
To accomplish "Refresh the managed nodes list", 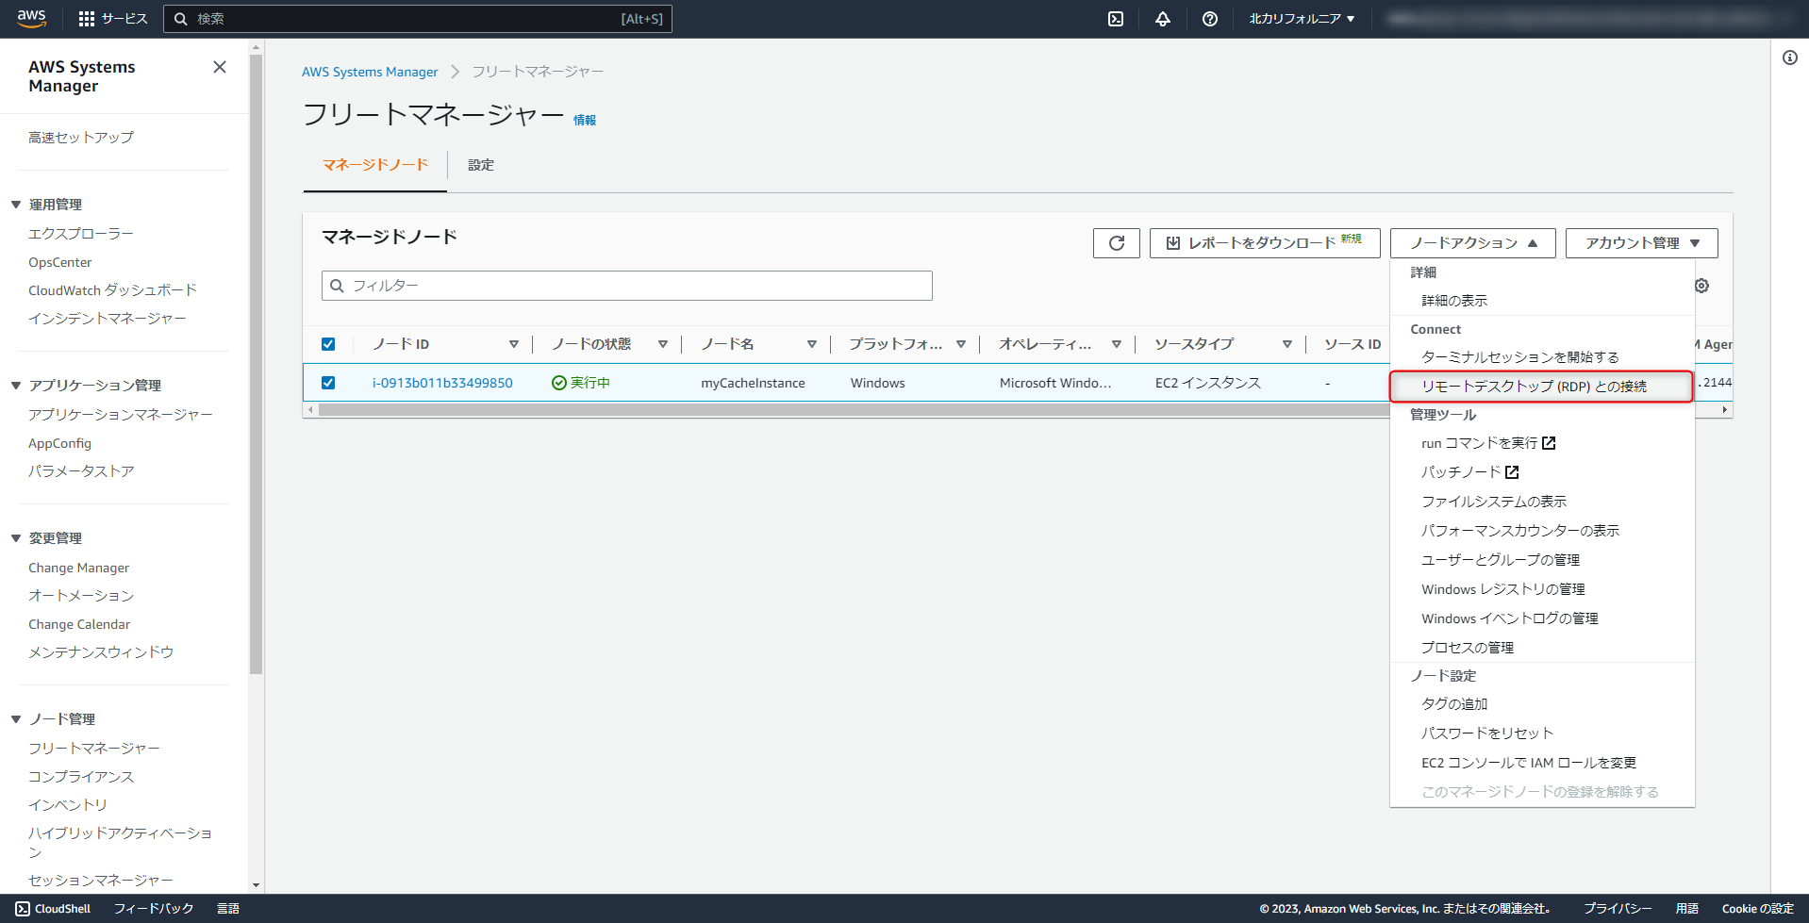I will pos(1116,242).
